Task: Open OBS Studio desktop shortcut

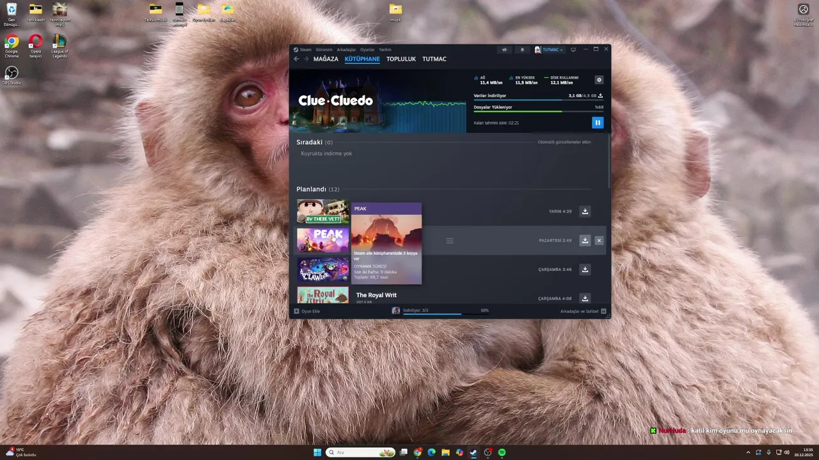Action: point(12,75)
